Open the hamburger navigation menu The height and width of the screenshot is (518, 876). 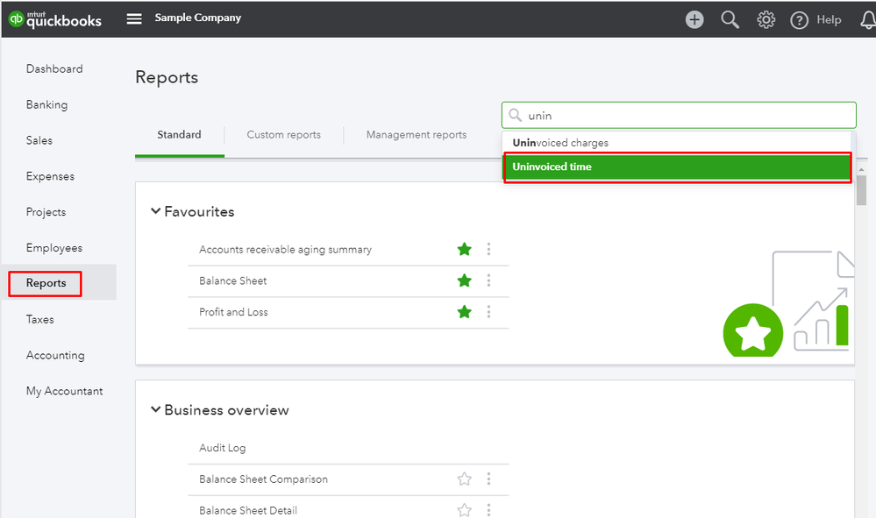[134, 18]
